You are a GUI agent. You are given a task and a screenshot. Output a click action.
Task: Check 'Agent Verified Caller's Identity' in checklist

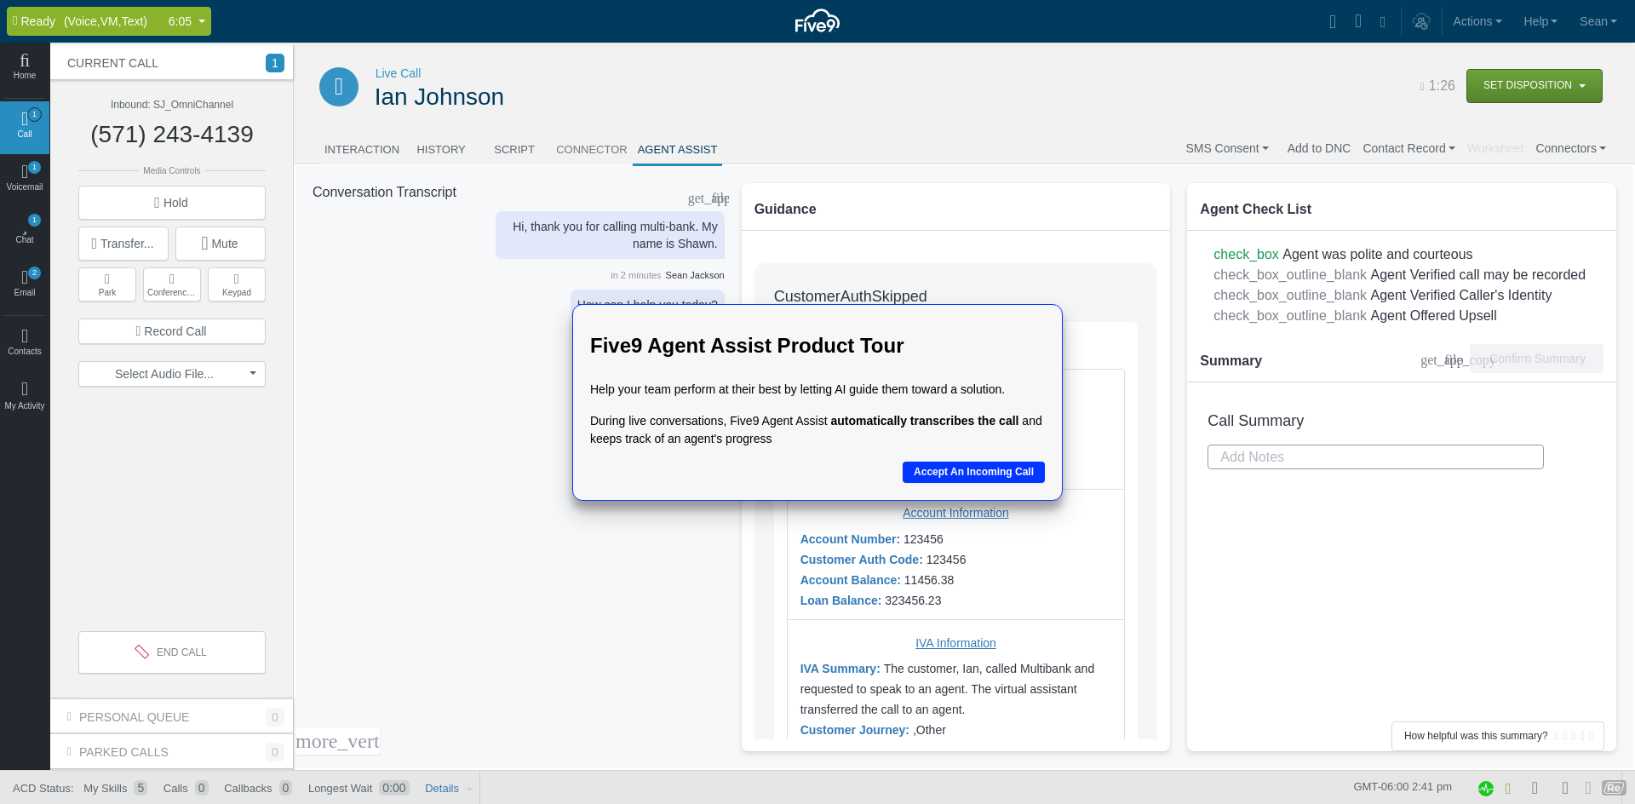(x=1289, y=295)
